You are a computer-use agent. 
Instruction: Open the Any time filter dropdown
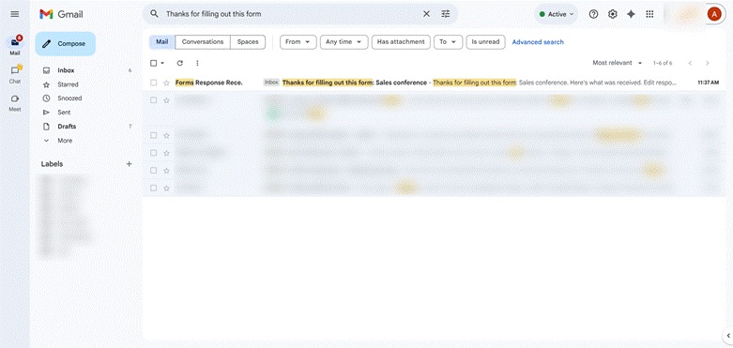[x=344, y=42]
